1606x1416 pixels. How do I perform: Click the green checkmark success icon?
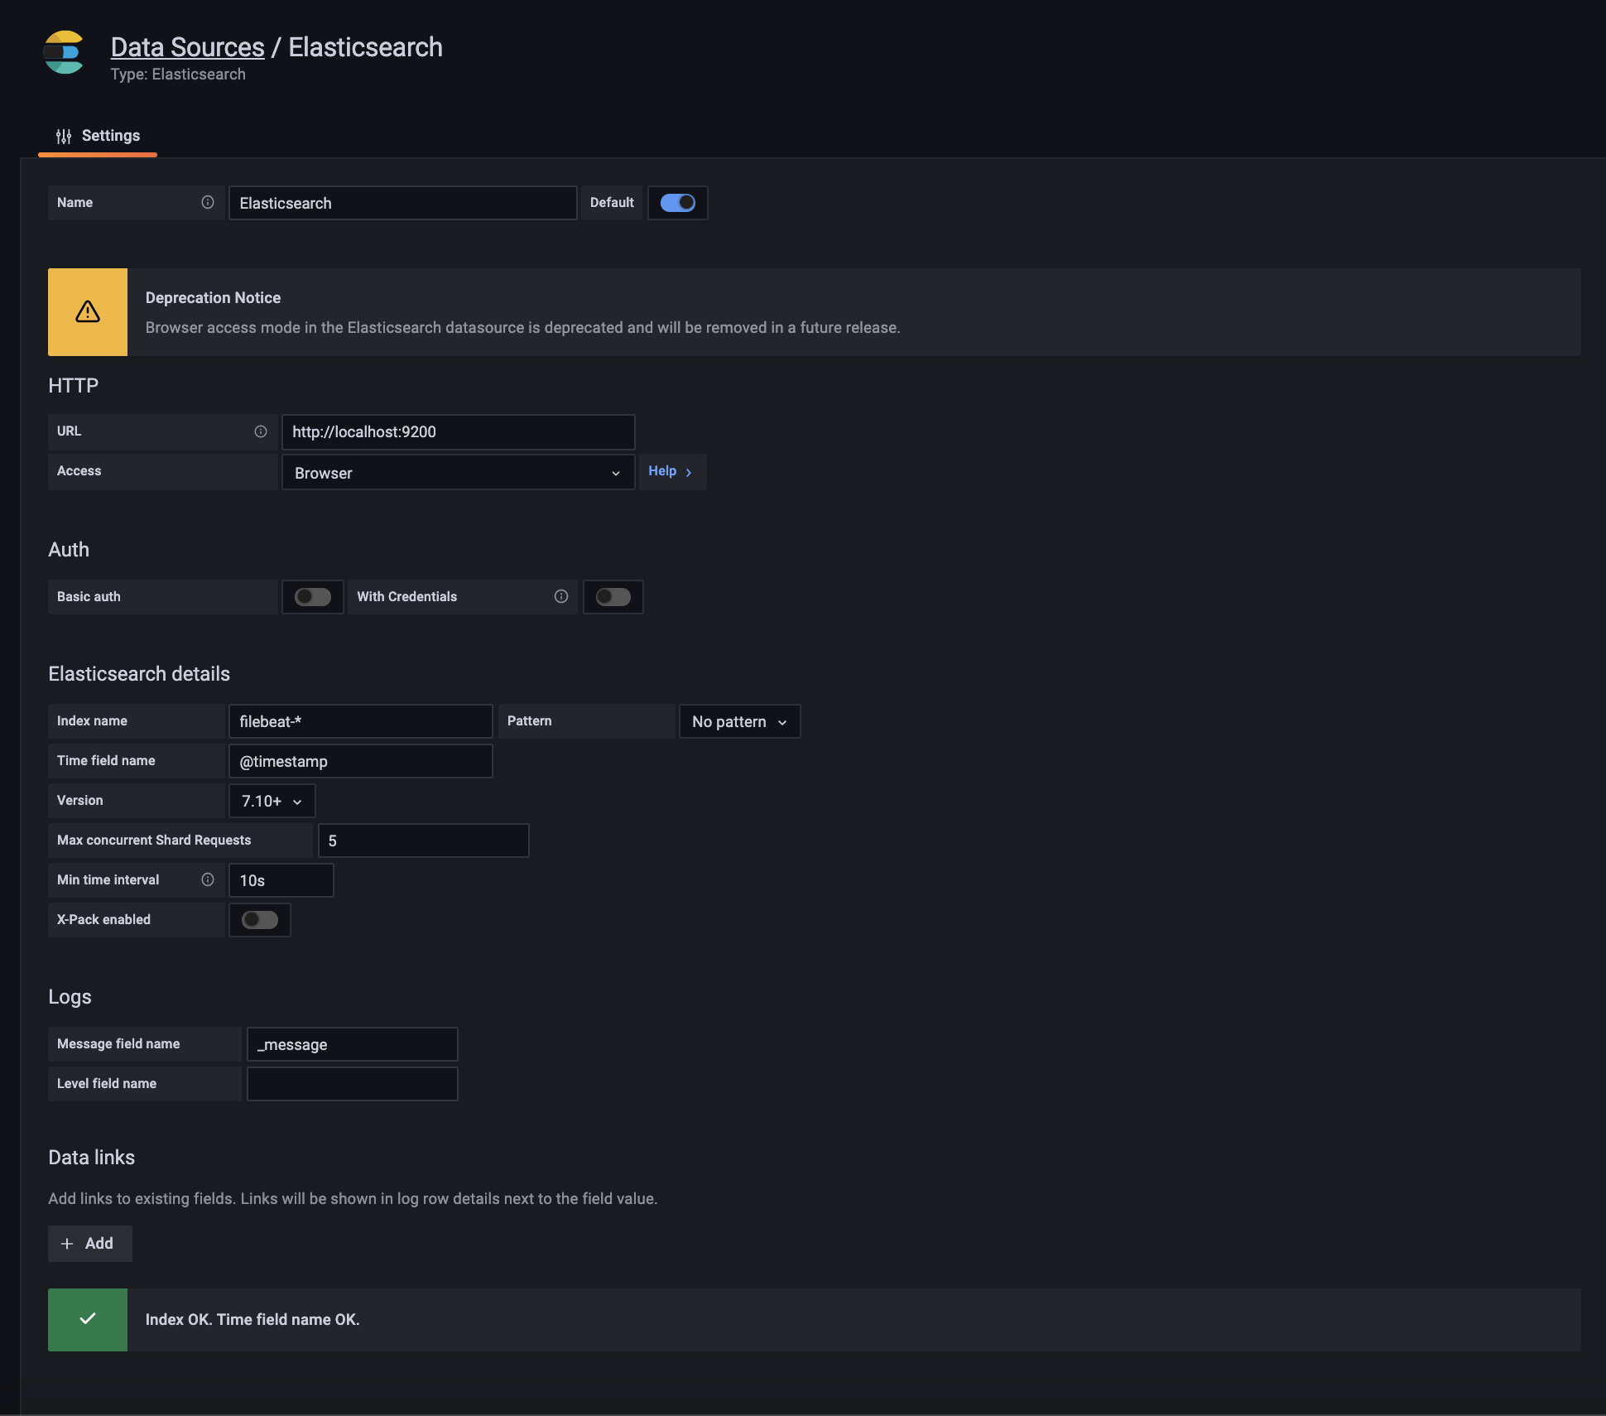[88, 1319]
